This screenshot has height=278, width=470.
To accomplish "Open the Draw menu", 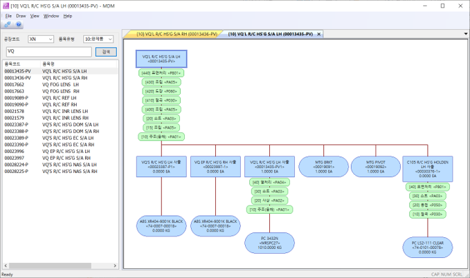I will coord(21,15).
